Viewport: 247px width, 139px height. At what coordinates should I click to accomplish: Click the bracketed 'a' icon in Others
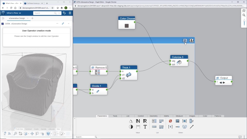(x=184, y=121)
